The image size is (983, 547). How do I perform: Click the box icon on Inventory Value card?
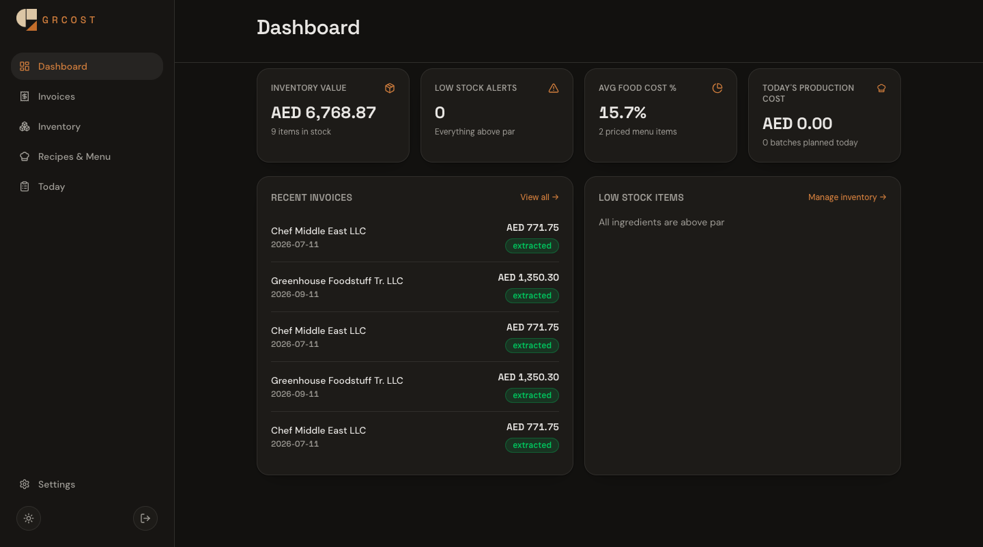390,88
